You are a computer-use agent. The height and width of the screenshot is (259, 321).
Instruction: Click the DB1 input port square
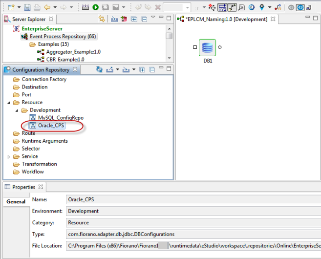[195, 47]
